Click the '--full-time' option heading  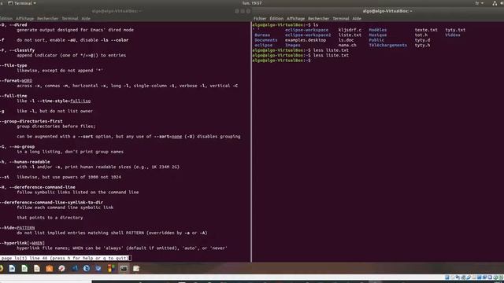14,96
